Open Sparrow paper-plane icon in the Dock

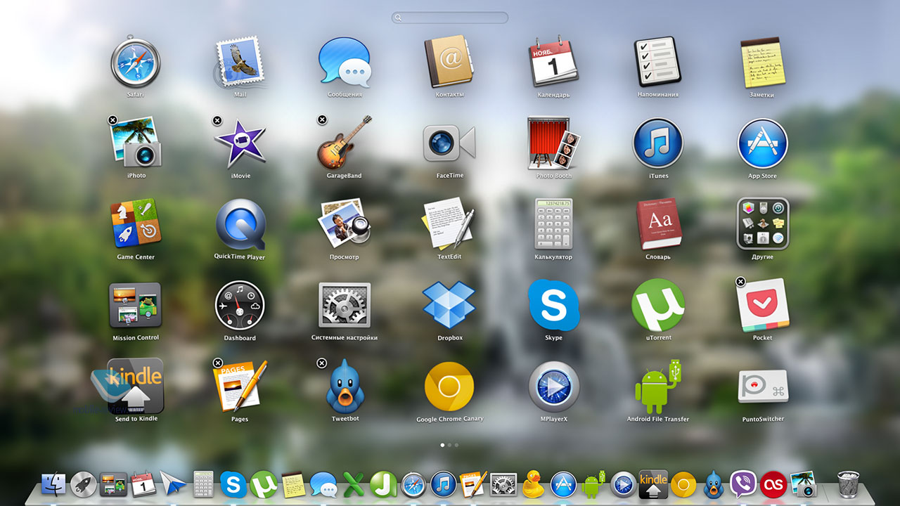pyautogui.click(x=172, y=484)
